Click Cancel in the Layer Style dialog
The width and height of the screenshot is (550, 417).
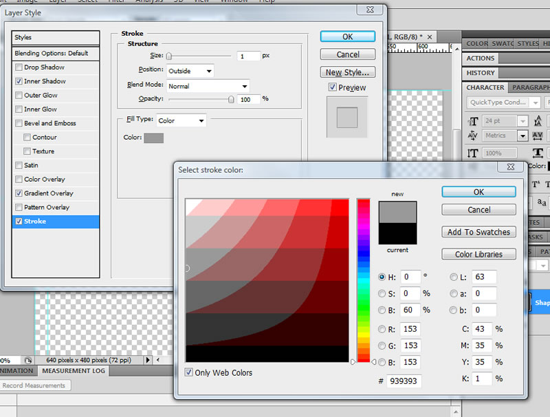pos(348,54)
